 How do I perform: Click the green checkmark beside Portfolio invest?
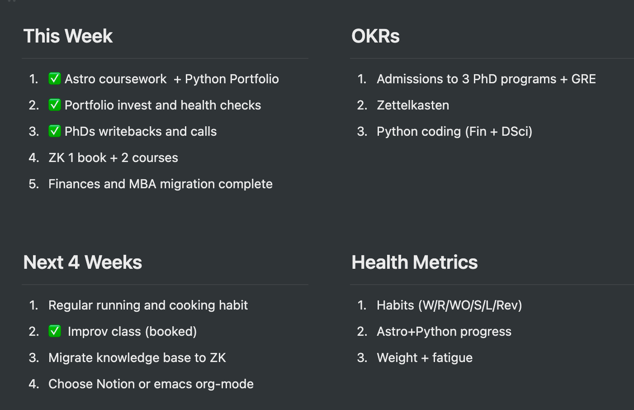click(x=55, y=105)
